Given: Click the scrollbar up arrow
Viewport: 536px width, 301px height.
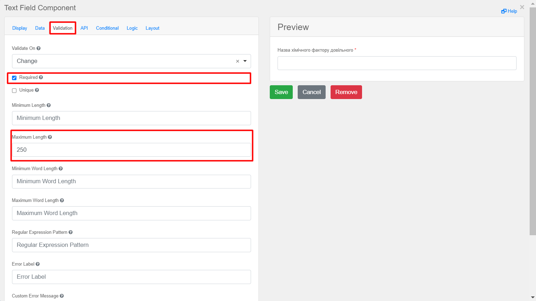Looking at the screenshot, I should (533, 3).
